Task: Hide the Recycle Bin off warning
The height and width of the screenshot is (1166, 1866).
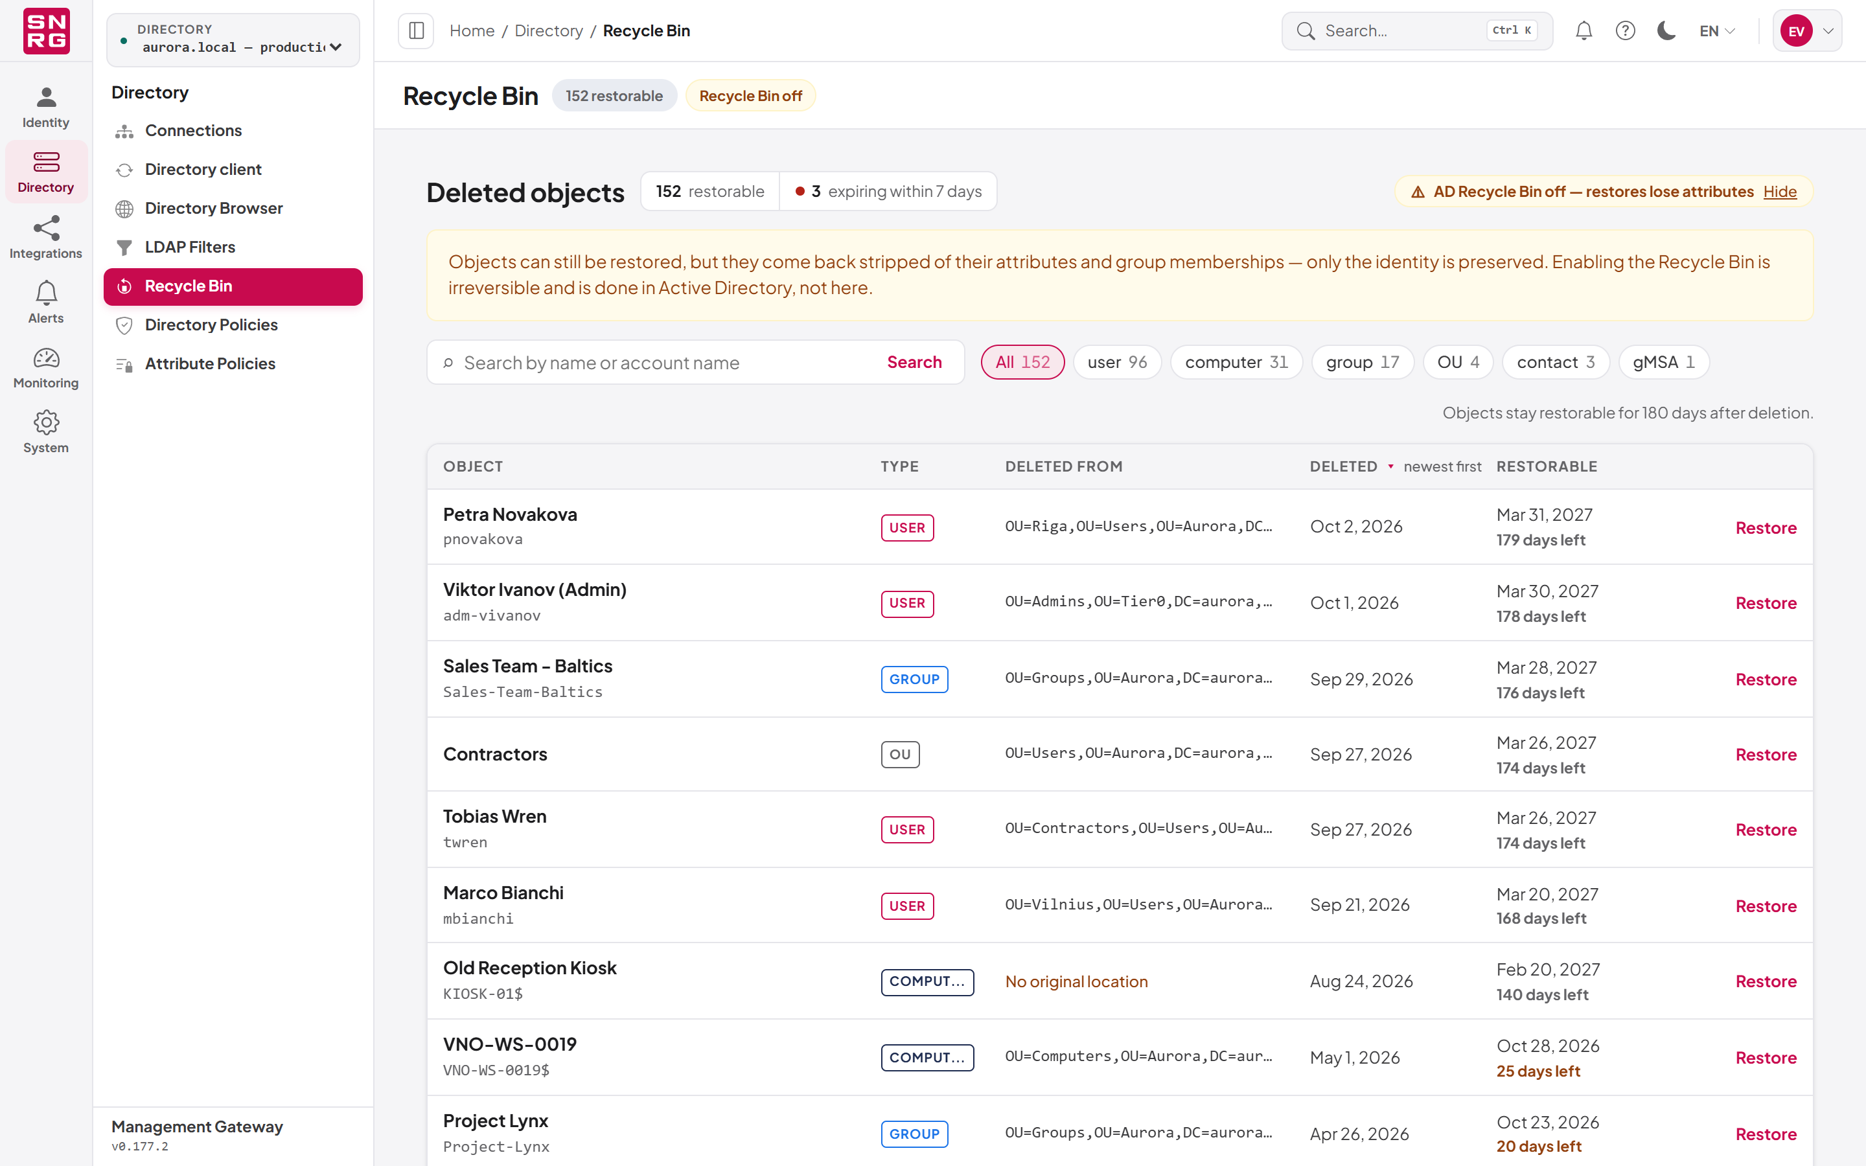Action: (1780, 192)
